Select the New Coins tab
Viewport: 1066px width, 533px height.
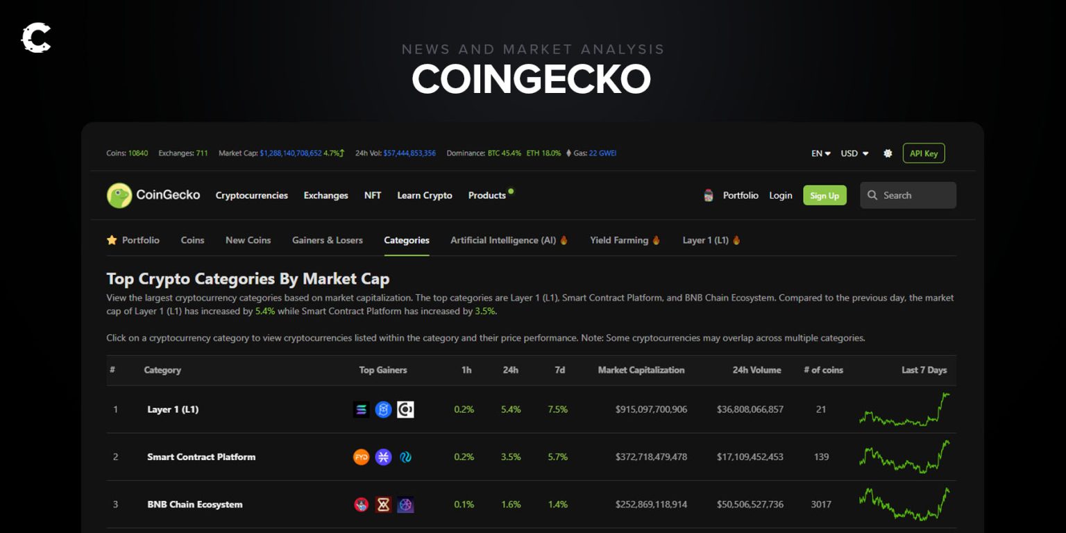click(x=248, y=240)
